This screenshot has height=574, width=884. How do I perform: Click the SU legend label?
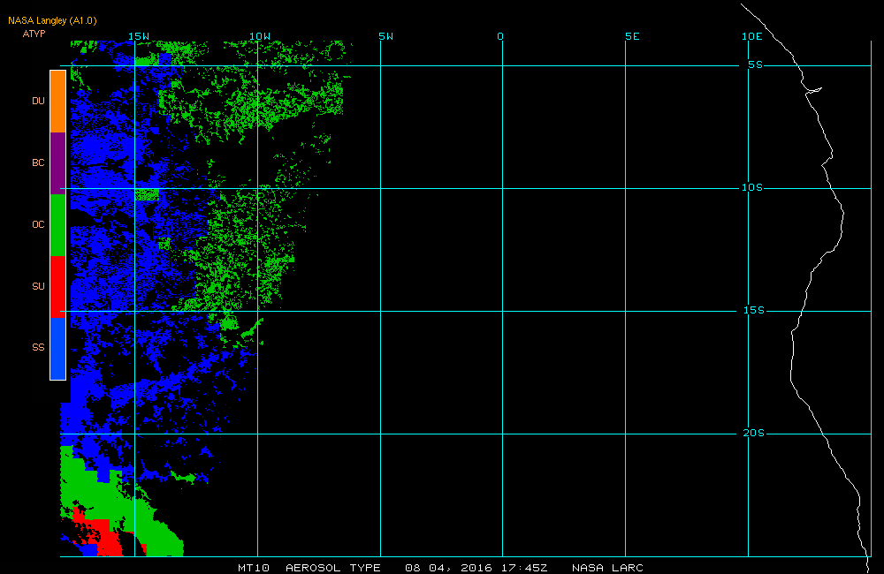[x=38, y=286]
